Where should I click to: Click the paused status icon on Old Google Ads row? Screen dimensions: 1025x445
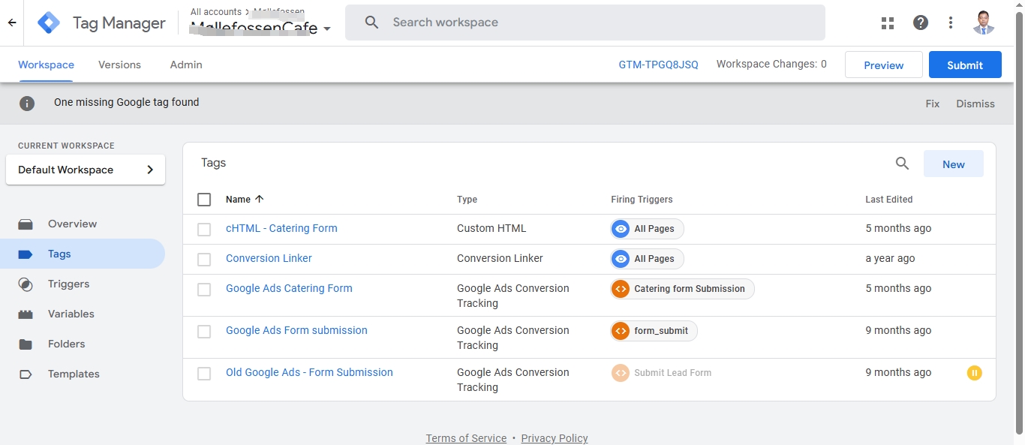[974, 373]
